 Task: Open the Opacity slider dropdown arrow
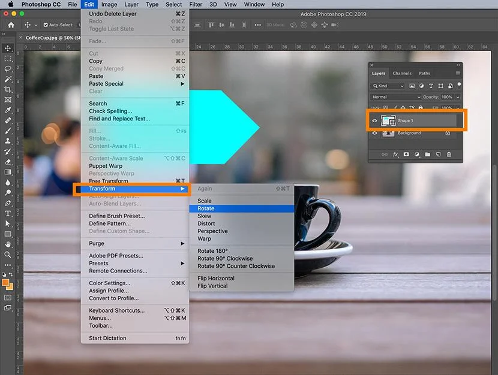pyautogui.click(x=458, y=97)
